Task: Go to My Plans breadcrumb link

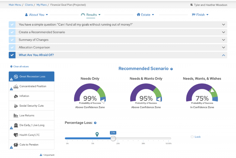Action: point(42,5)
